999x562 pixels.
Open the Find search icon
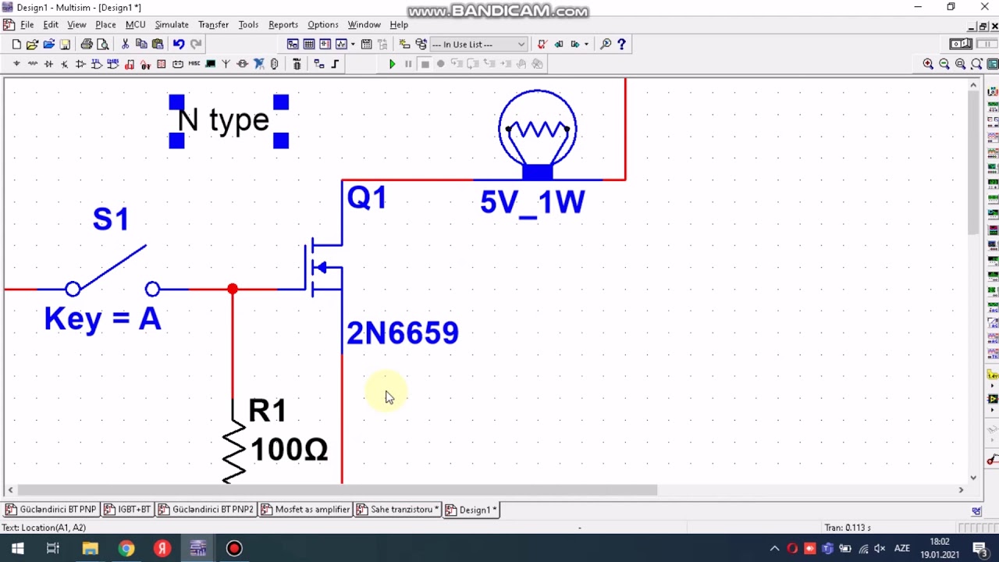[x=606, y=44]
